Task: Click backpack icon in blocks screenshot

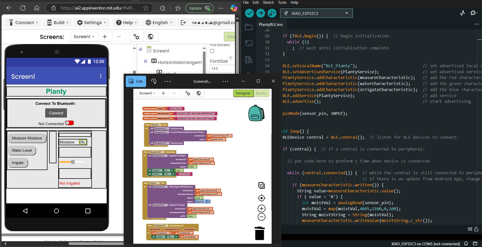Action: point(256,113)
